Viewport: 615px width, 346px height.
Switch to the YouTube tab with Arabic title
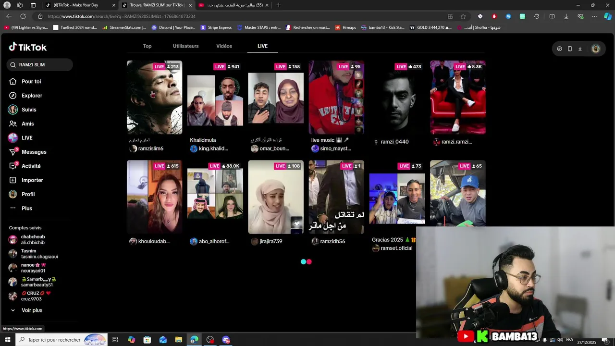coord(233,5)
